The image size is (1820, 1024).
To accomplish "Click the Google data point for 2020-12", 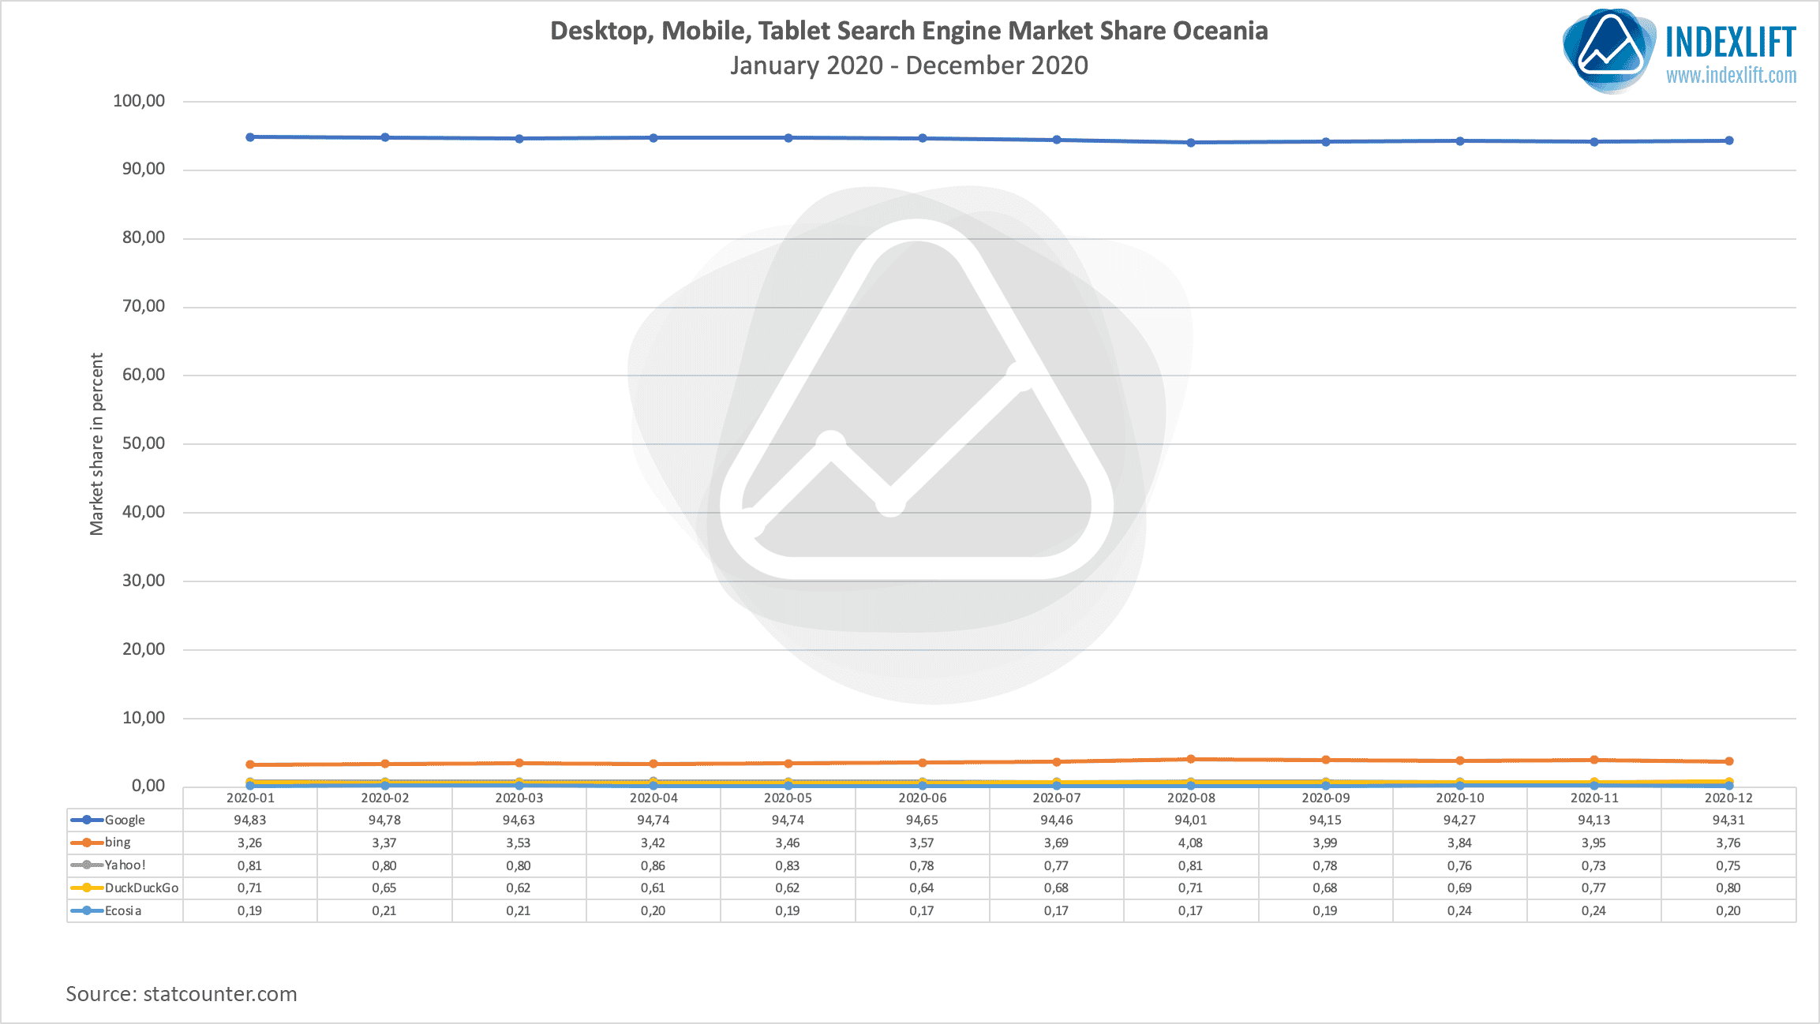I will 1729,140.
